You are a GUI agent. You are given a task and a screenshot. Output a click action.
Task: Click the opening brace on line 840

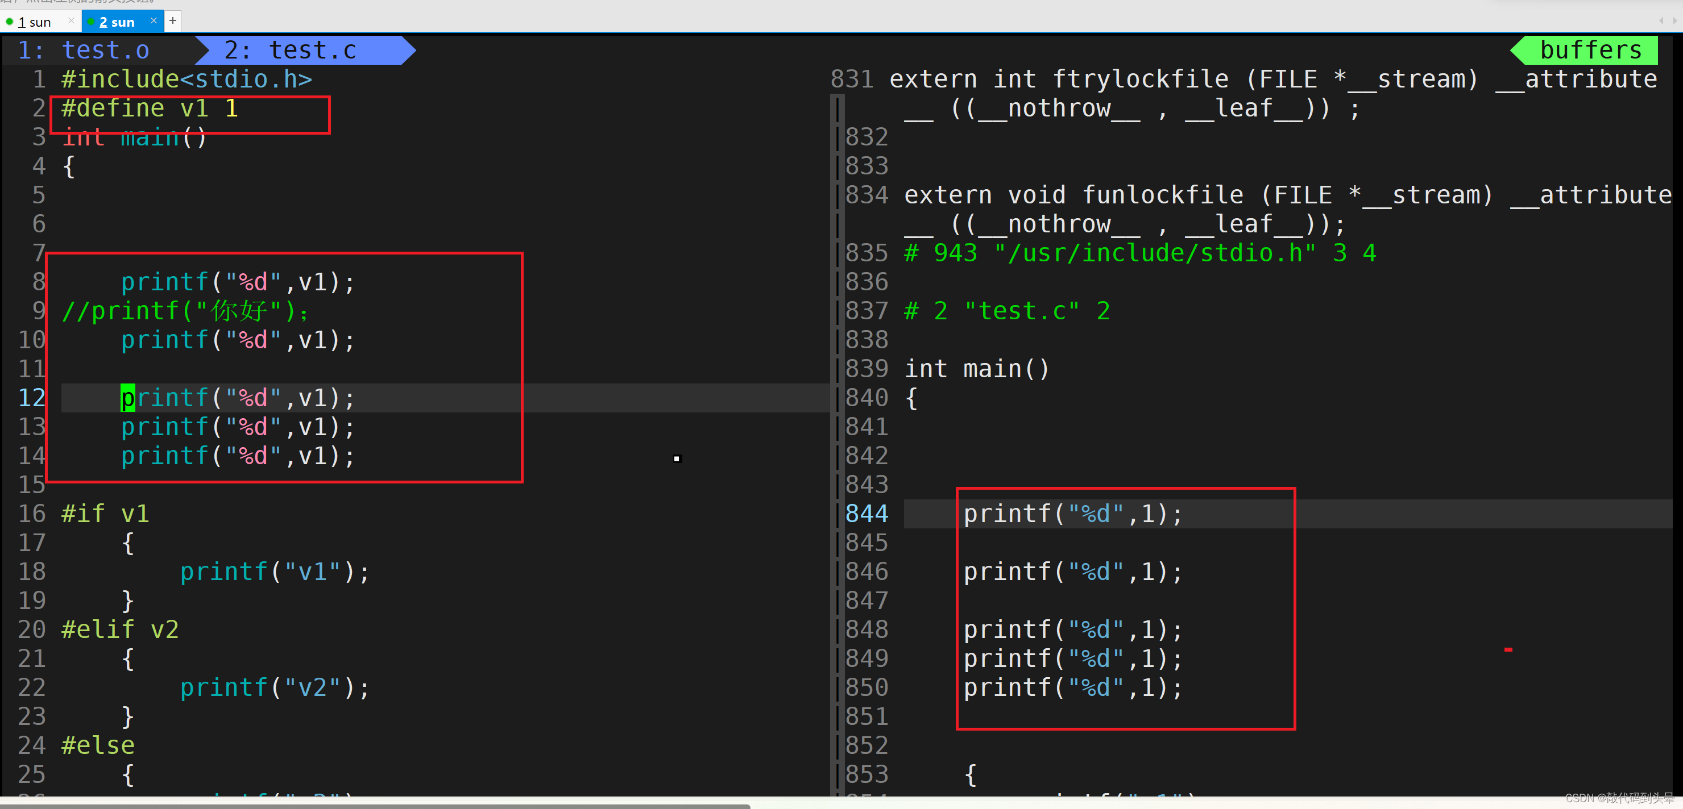(911, 398)
